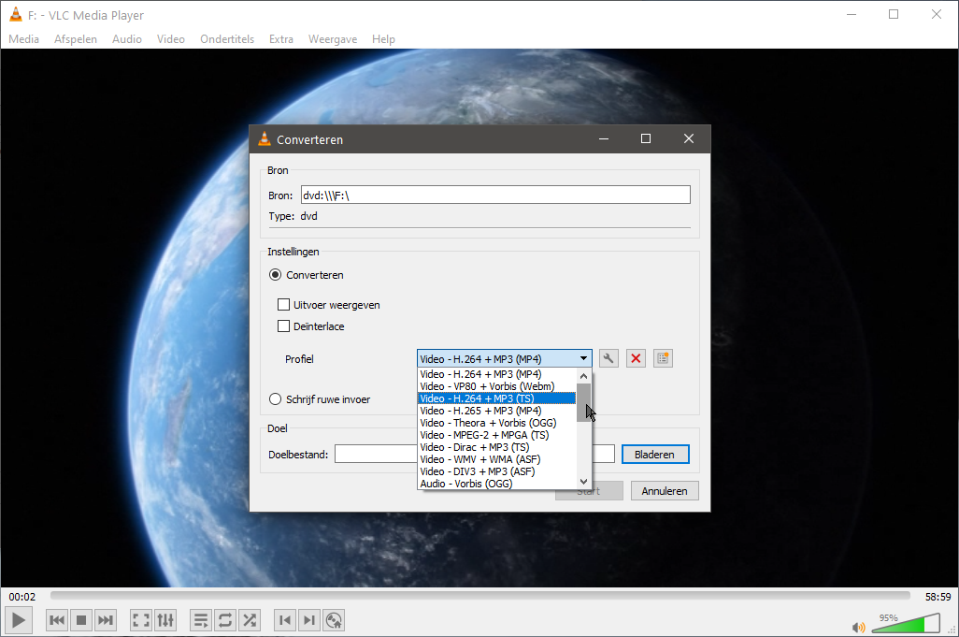Go to the next DVD chapter
959x637 pixels.
(x=309, y=620)
